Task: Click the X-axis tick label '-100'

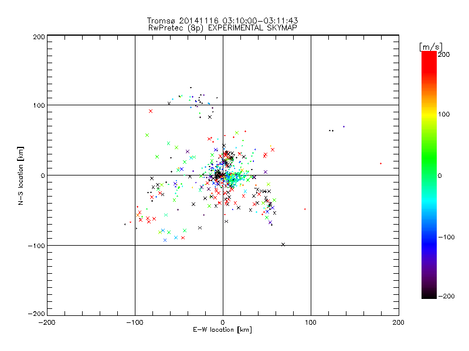Action: point(135,322)
